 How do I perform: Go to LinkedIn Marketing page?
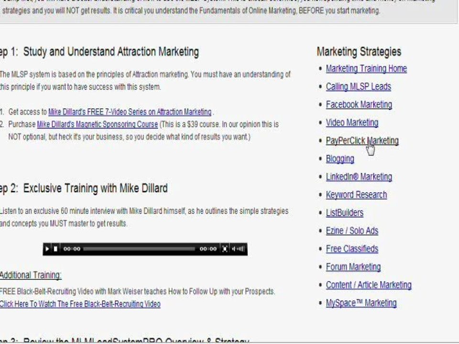[359, 177]
